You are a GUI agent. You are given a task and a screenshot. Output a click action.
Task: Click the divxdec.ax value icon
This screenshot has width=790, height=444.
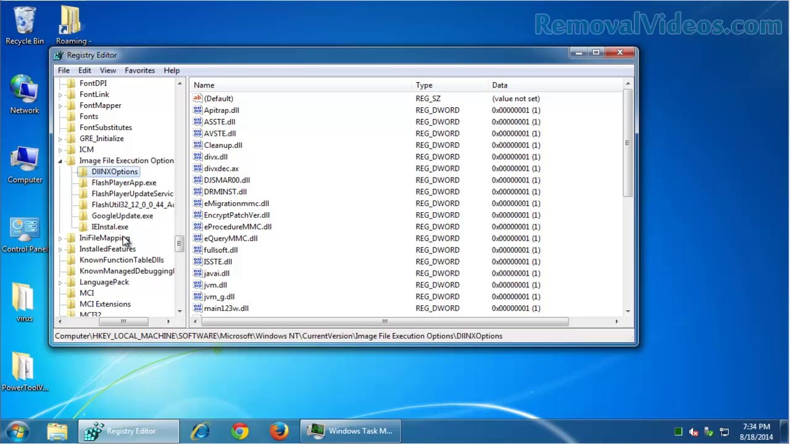197,168
